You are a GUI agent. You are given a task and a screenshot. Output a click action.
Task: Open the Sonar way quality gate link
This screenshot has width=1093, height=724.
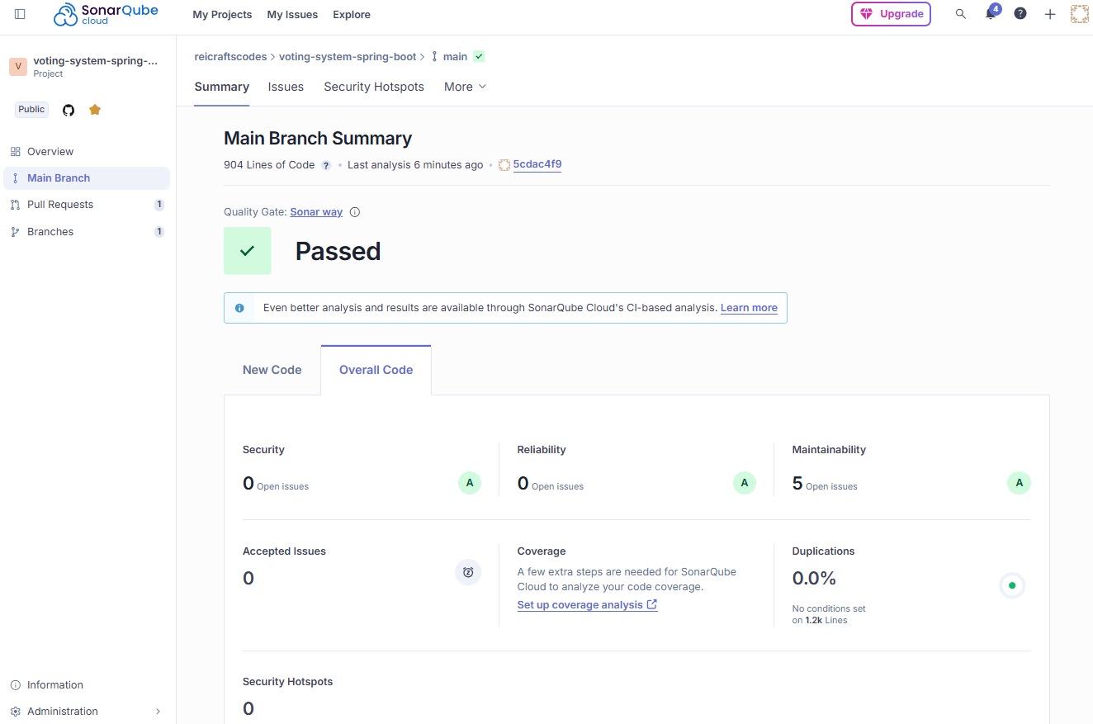pos(316,211)
